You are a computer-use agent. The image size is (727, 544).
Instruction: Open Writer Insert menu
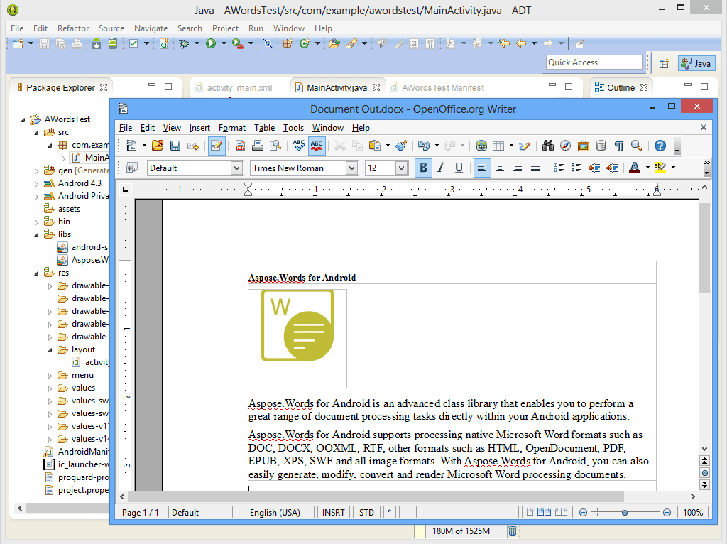199,128
